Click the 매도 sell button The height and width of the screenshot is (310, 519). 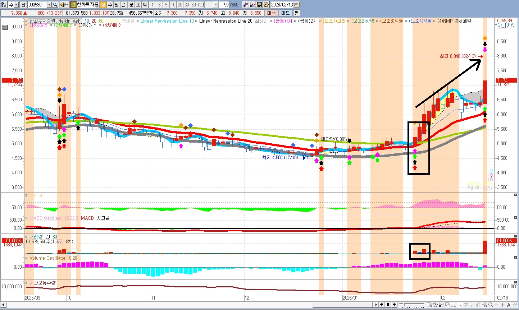point(285,13)
